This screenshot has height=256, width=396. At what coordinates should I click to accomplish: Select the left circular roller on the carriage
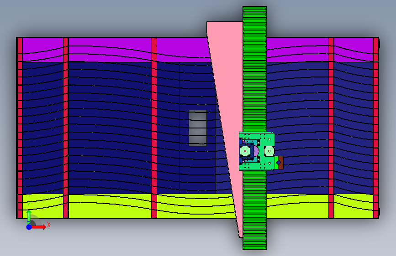[x=245, y=151]
